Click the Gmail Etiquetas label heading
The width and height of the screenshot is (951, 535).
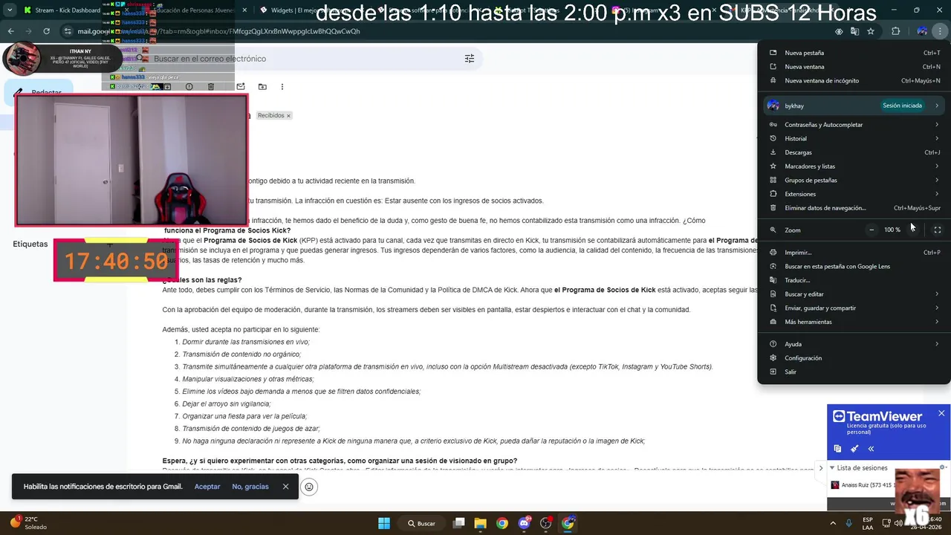point(30,244)
